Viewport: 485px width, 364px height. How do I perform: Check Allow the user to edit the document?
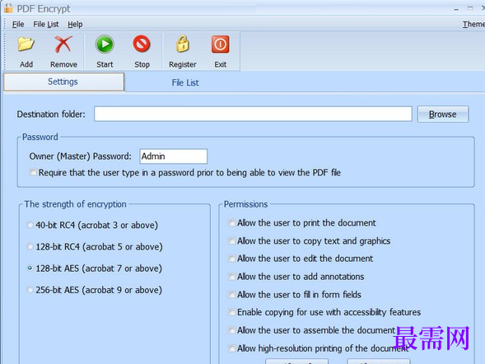(231, 259)
